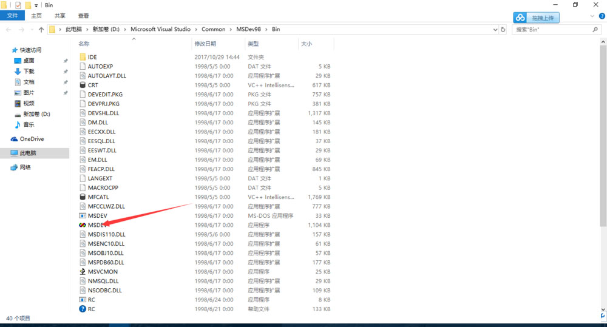Open the 共享 ribbon tab
607x327 pixels.
point(60,16)
